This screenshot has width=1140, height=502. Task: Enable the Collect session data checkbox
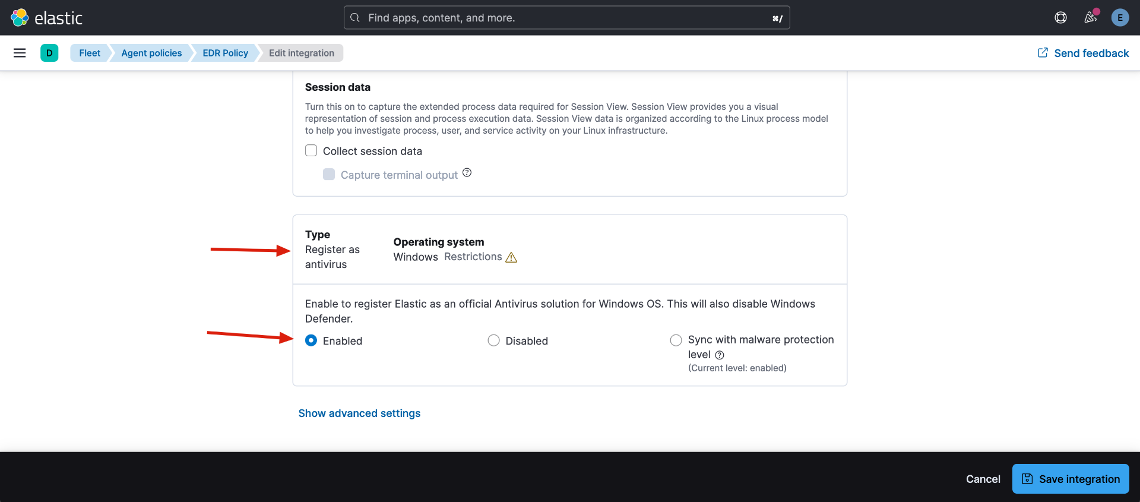[311, 151]
